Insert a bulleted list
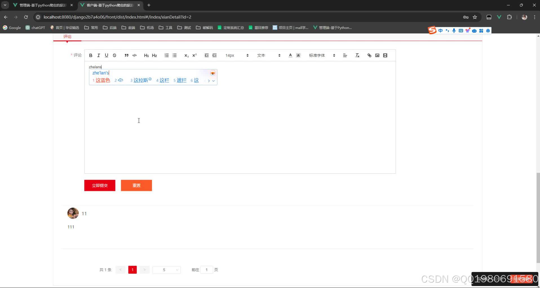Screen dimensions: 540x288 point(174,55)
